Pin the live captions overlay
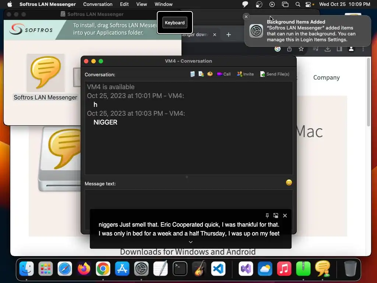 pos(267,215)
